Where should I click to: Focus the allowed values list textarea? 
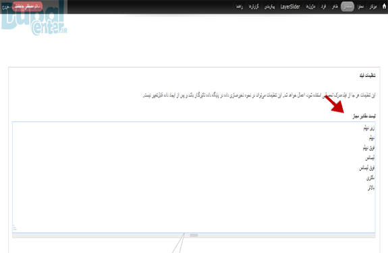[x=194, y=177]
